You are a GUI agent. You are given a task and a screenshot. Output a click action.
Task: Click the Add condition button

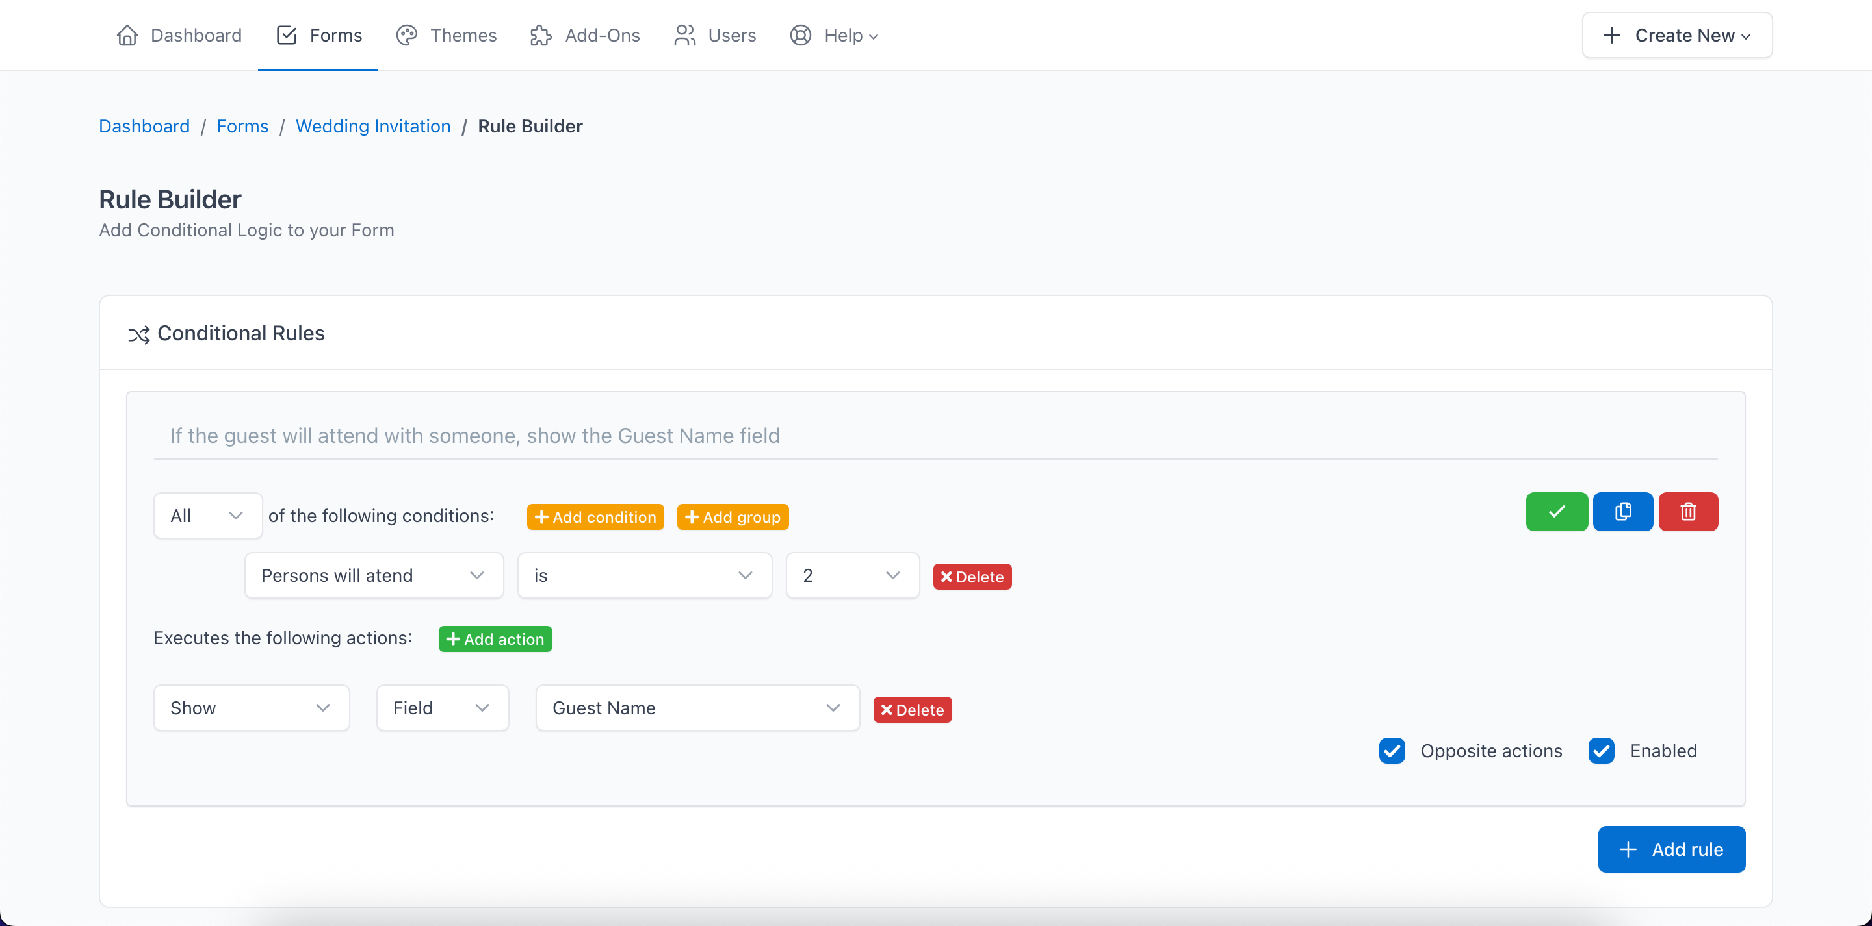(595, 516)
